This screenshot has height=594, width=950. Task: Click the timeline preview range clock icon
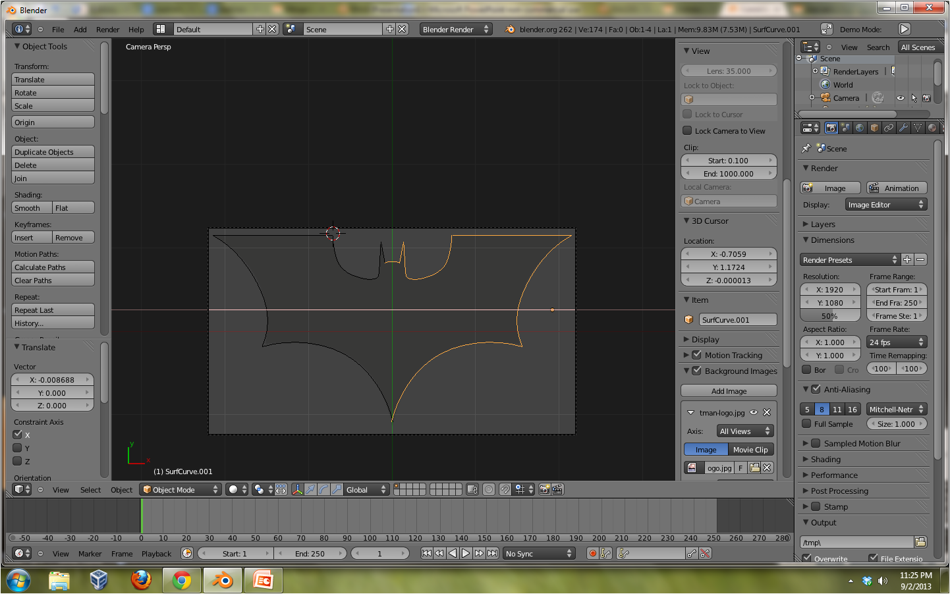tap(187, 553)
